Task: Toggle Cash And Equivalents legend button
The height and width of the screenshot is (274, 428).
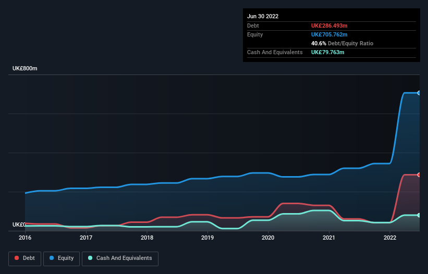Action: (x=120, y=258)
